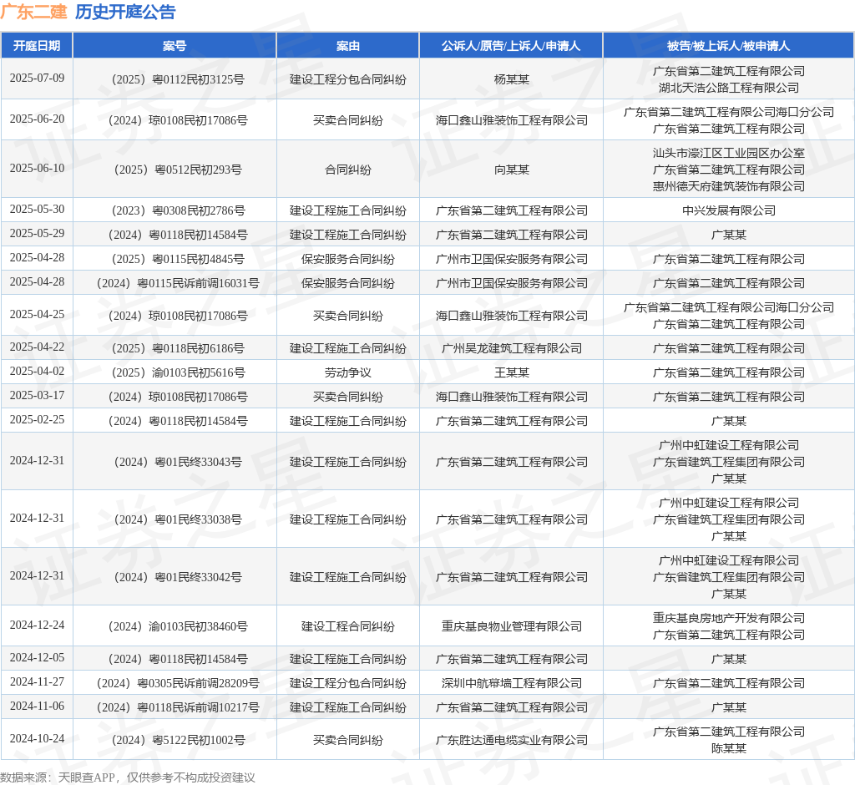Viewport: 855px width, 785px height.
Task: Click plaintiff 海口鑫山雅装饰工程有限公司 in 2025-03-17 row
Action: click(x=512, y=397)
